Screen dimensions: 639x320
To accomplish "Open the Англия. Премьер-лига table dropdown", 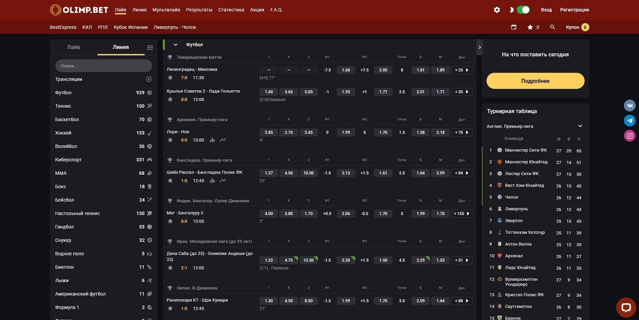I will [x=535, y=126].
